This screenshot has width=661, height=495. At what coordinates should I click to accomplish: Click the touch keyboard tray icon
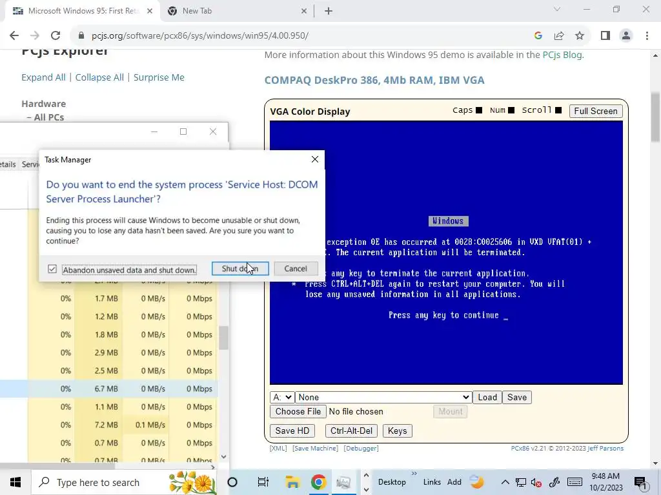[x=575, y=482]
